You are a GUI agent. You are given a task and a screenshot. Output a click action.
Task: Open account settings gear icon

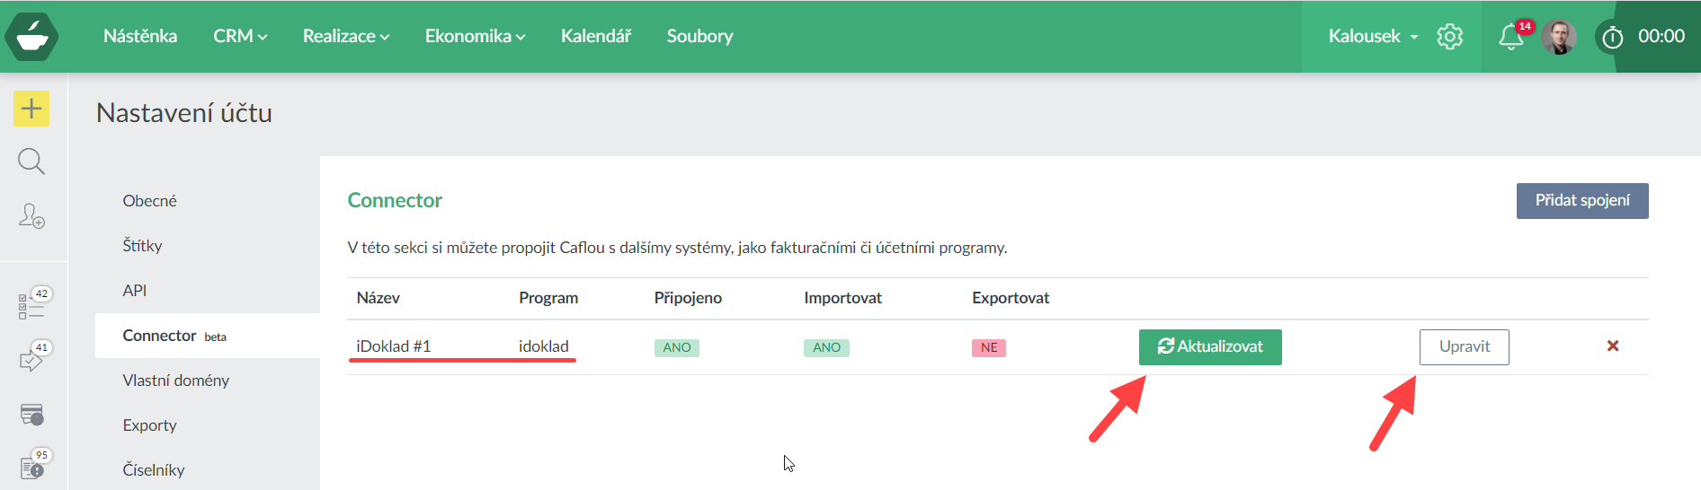[x=1449, y=37]
